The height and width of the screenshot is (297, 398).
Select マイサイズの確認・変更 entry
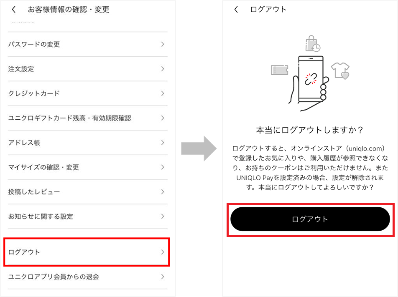[87, 167]
